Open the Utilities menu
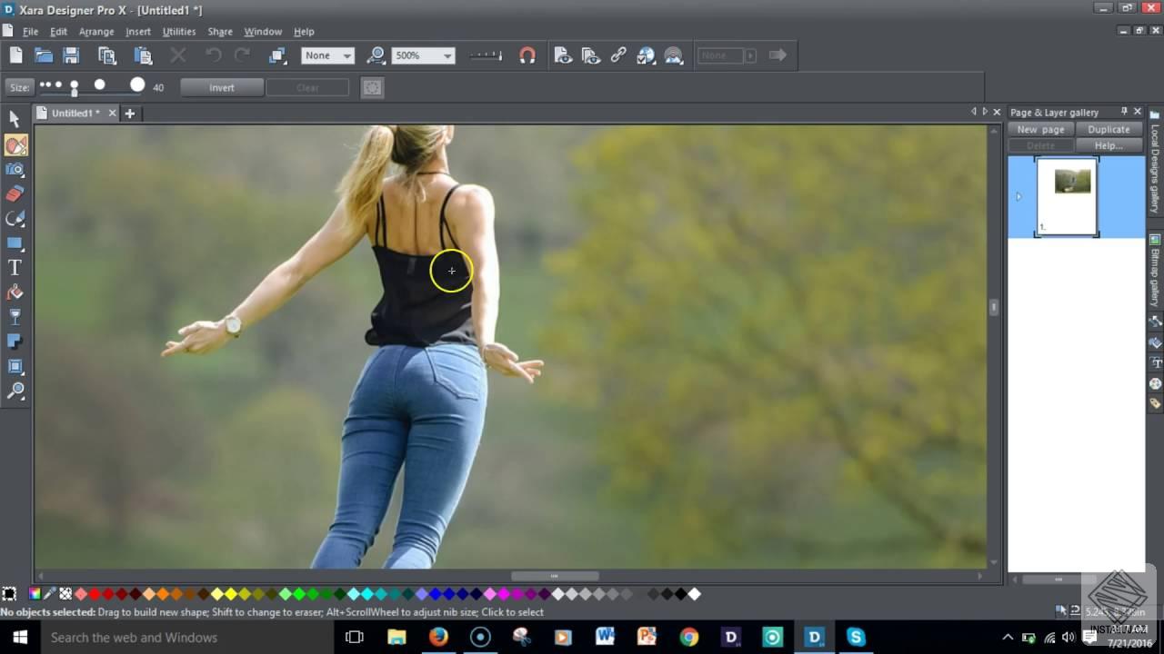This screenshot has height=654, width=1164. click(178, 31)
